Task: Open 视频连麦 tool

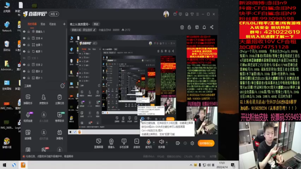Action: click(x=28, y=117)
